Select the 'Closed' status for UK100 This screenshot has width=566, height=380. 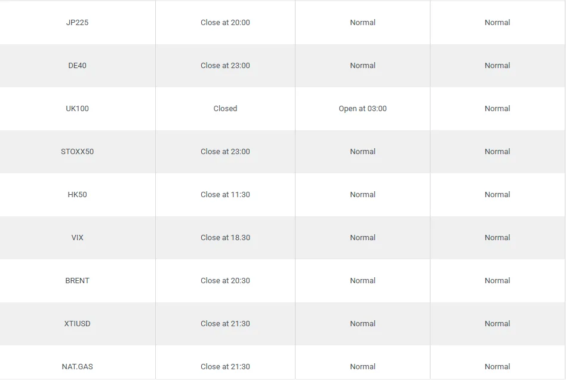[225, 109]
